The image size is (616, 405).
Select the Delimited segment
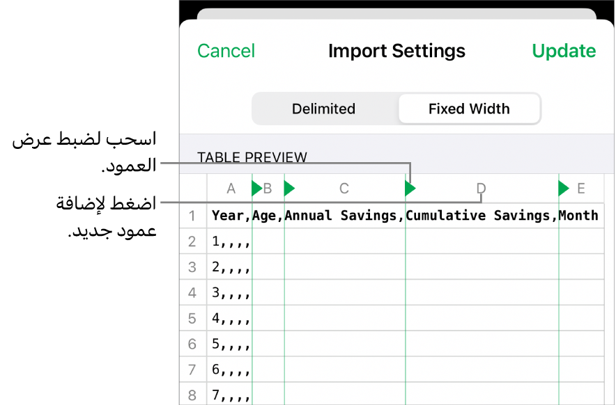323,109
